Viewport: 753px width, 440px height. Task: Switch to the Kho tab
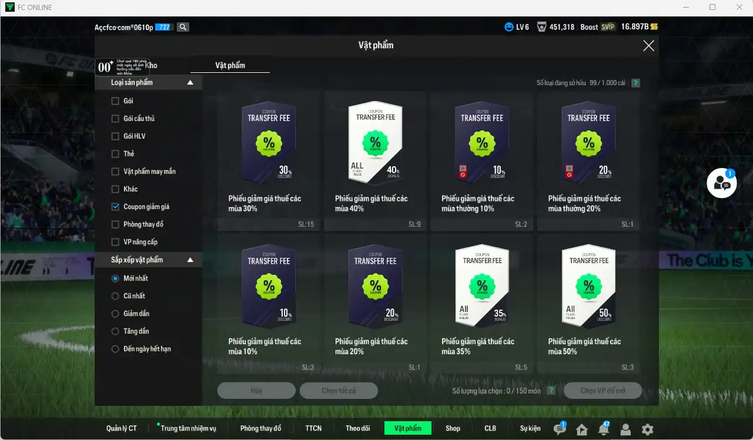coord(151,65)
